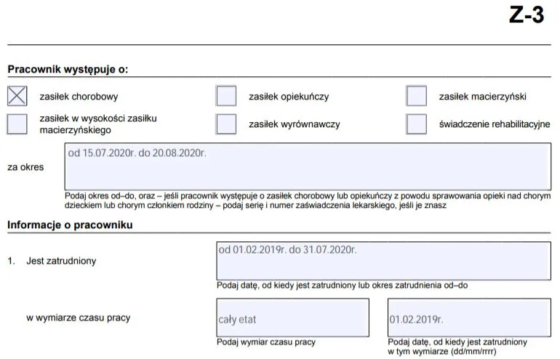Select 'zasiłek w wysokości zasiłku macierzyńskiego' checkbox
Viewport: 560px width, 359px height.
[x=17, y=124]
